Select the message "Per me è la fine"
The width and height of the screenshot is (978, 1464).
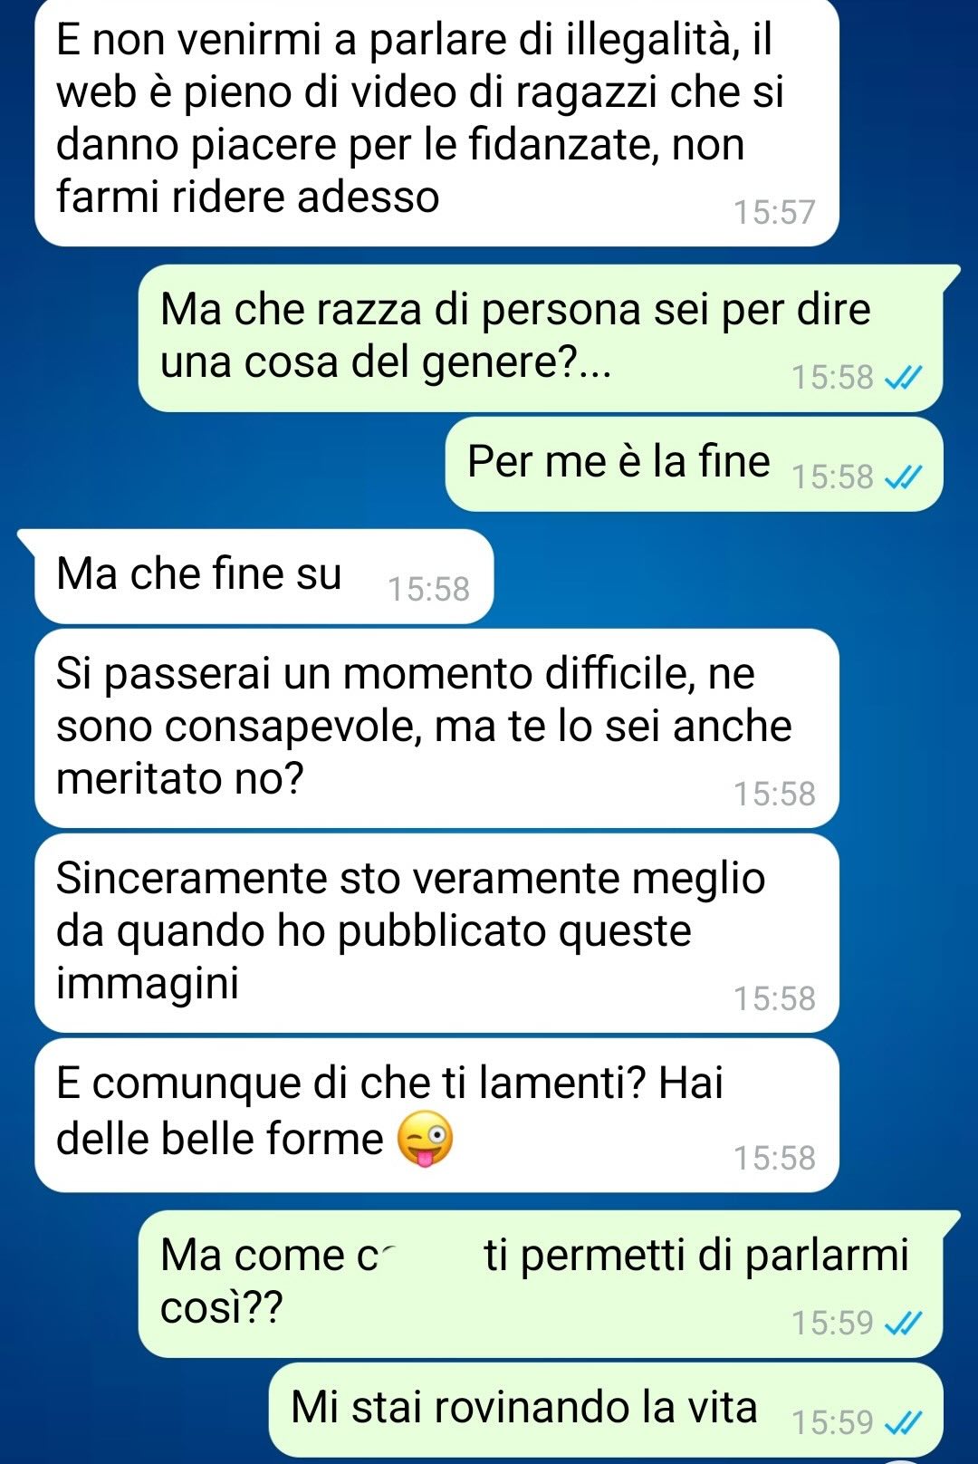click(x=694, y=464)
